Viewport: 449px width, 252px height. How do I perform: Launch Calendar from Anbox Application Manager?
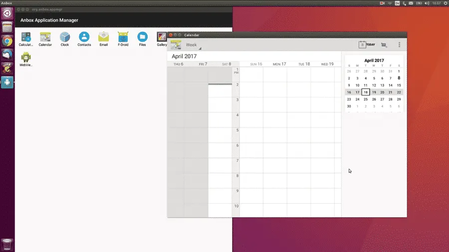(x=45, y=39)
